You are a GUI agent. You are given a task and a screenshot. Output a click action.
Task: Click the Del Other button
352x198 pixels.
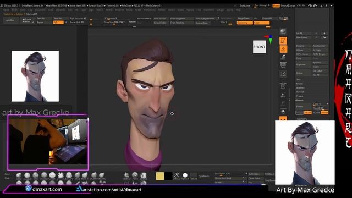[x=320, y=71]
